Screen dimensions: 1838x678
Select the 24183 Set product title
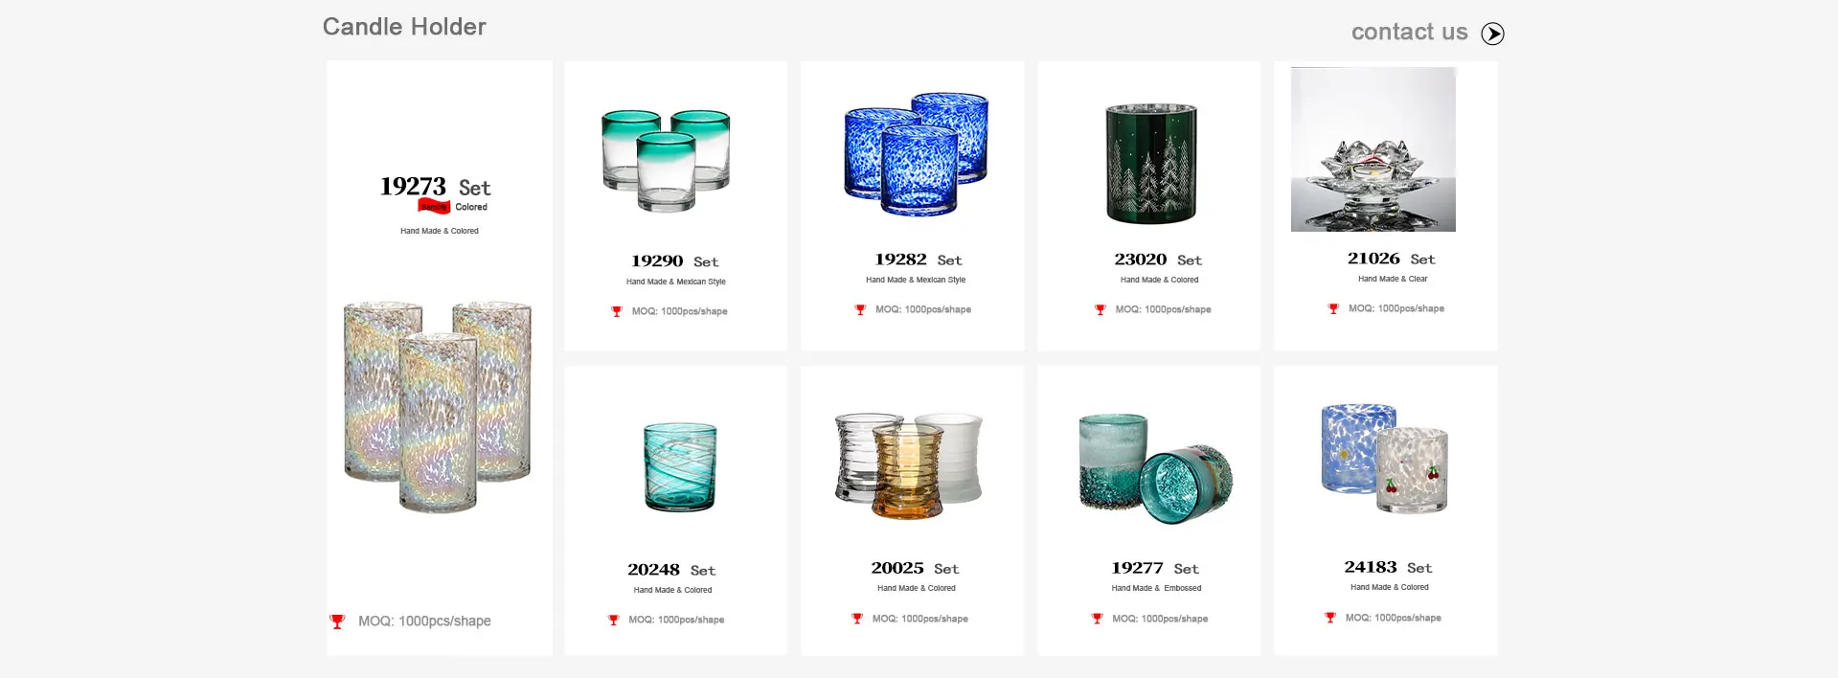tap(1388, 567)
